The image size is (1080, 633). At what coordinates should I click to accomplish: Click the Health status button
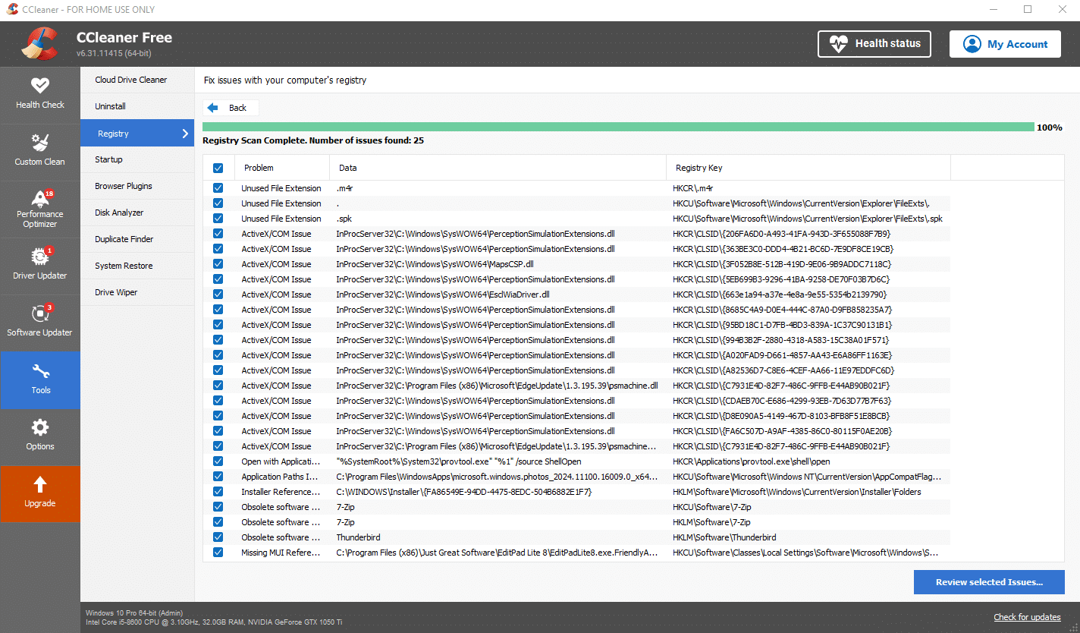click(874, 44)
